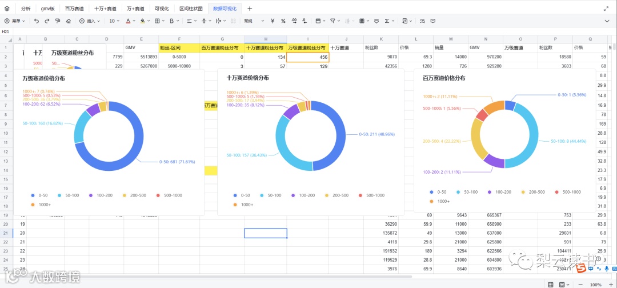This screenshot has height=288, width=617.
Task: Click the H21 cell name box
Action: [x=6, y=31]
